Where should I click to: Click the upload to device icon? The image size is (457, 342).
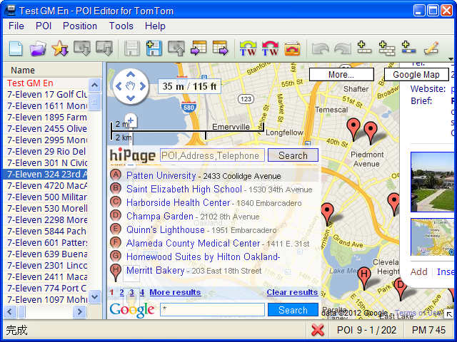click(176, 48)
